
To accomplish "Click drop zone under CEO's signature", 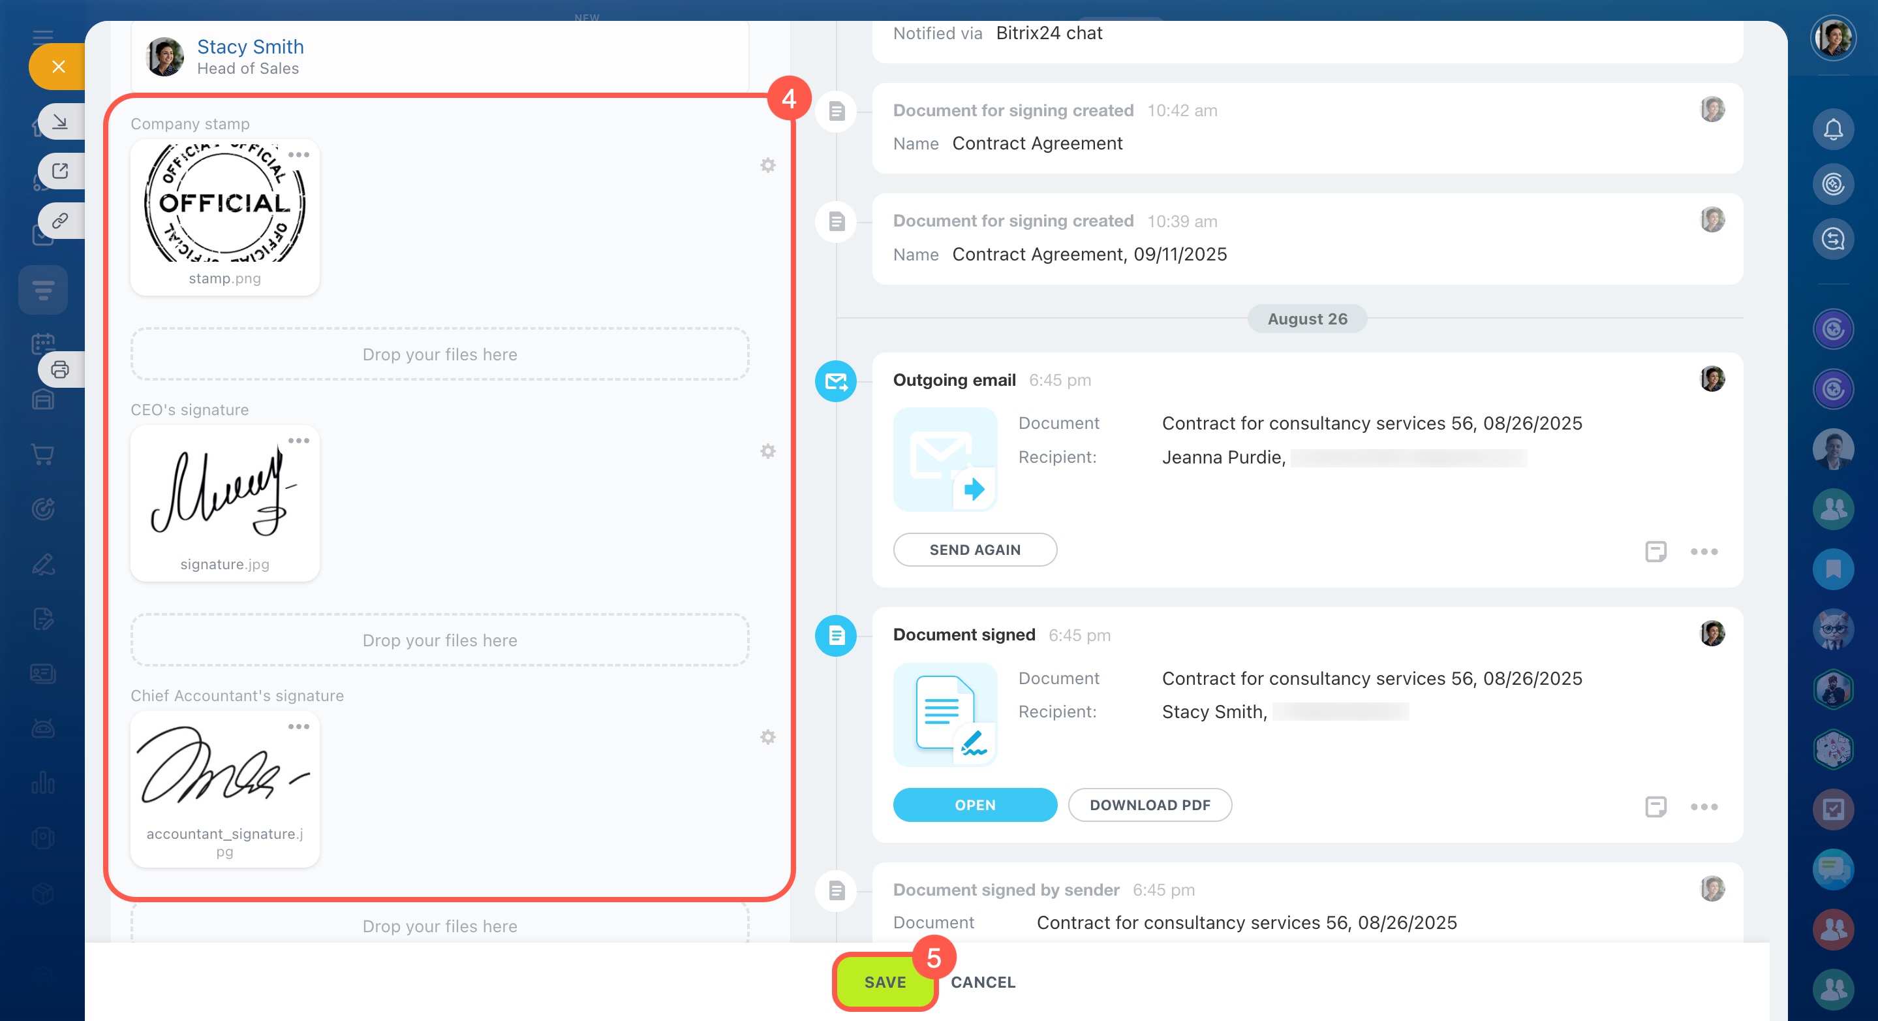I will pyautogui.click(x=440, y=640).
